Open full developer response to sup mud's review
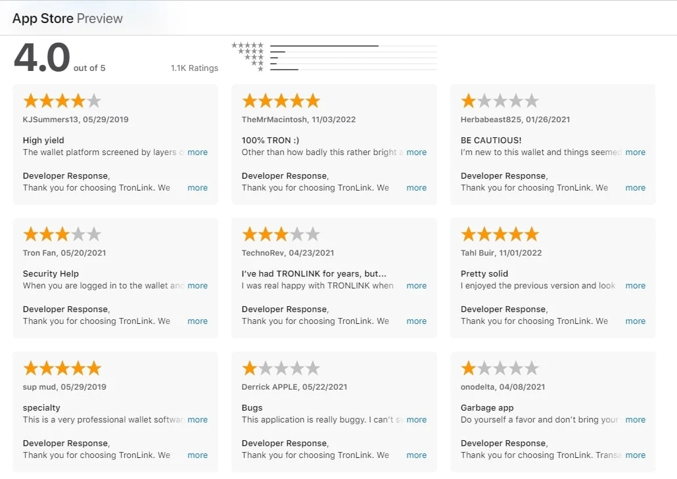677x479 pixels. coord(197,455)
